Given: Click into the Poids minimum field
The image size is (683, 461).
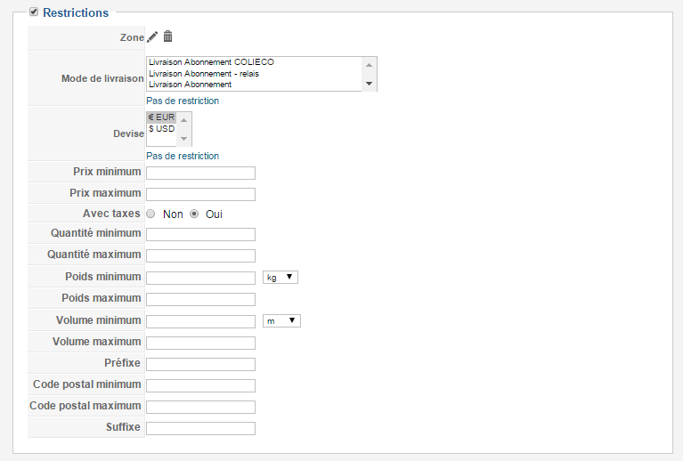Looking at the screenshot, I should [200, 278].
